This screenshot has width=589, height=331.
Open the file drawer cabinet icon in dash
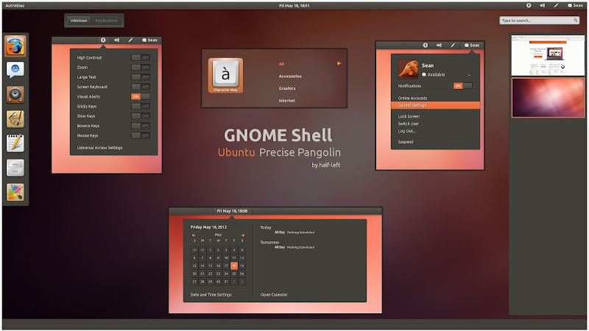click(x=15, y=168)
